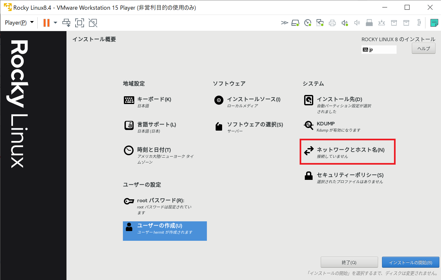The width and height of the screenshot is (441, 280).
Task: Click 'ローカルメディア' text under install source
Action: (x=243, y=106)
